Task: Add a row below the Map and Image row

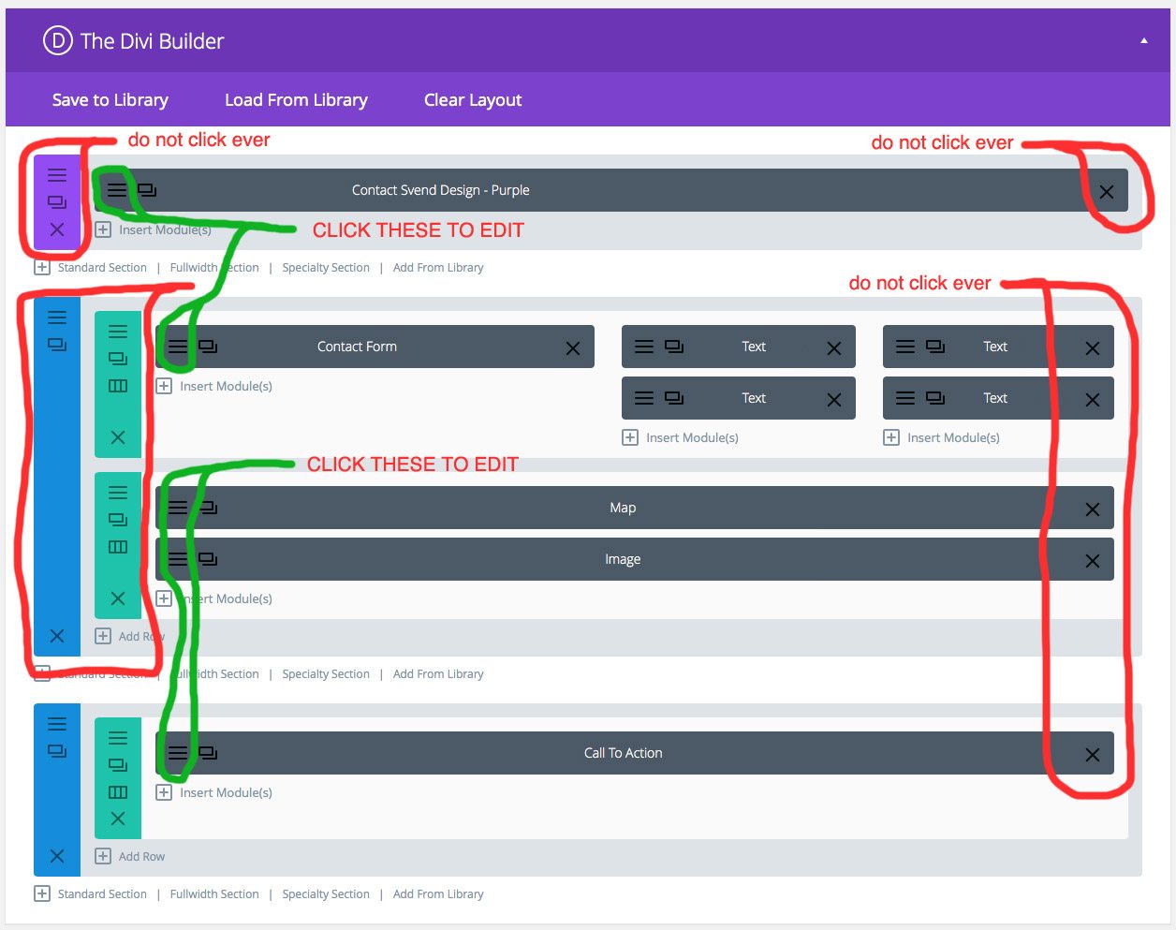Action: coord(130,636)
